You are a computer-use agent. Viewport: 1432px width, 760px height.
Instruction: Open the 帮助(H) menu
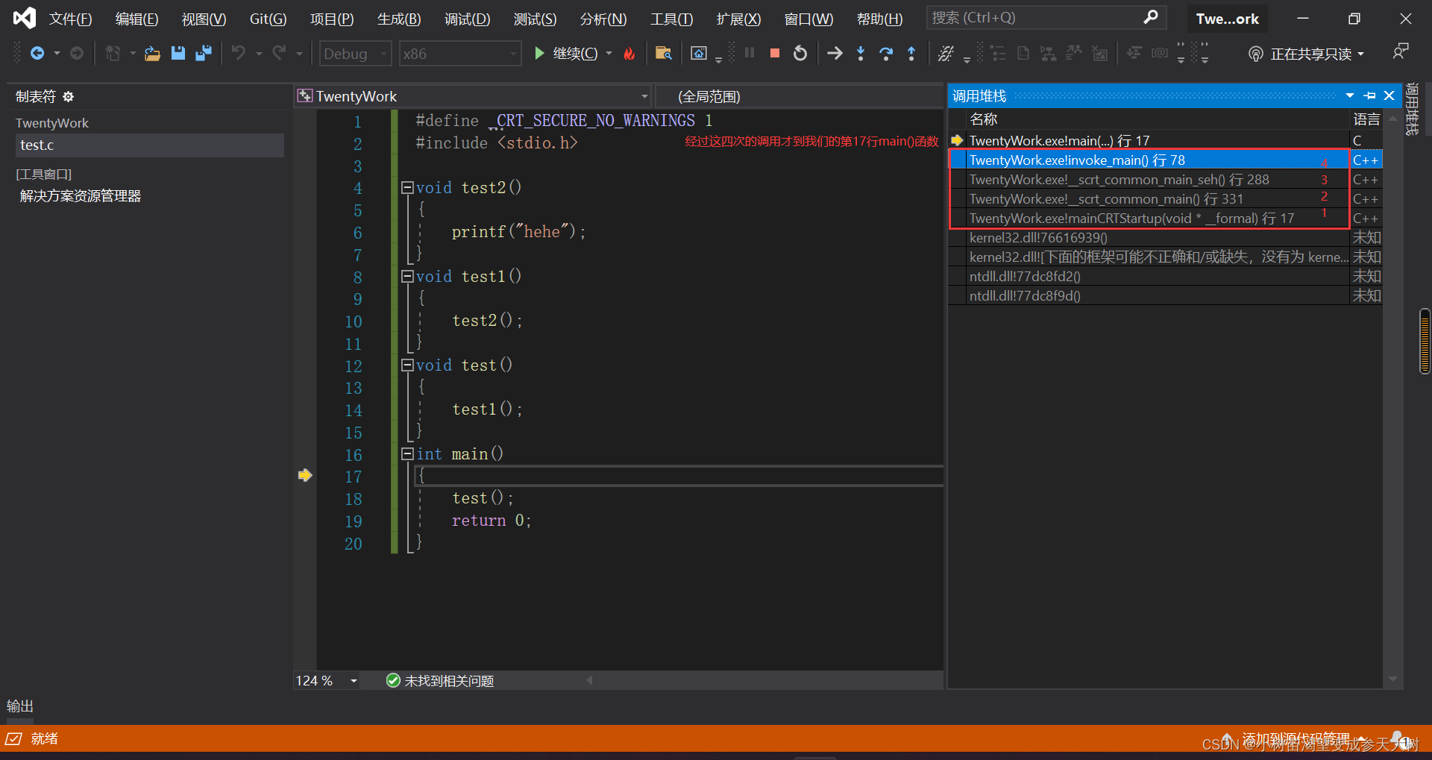pyautogui.click(x=880, y=19)
